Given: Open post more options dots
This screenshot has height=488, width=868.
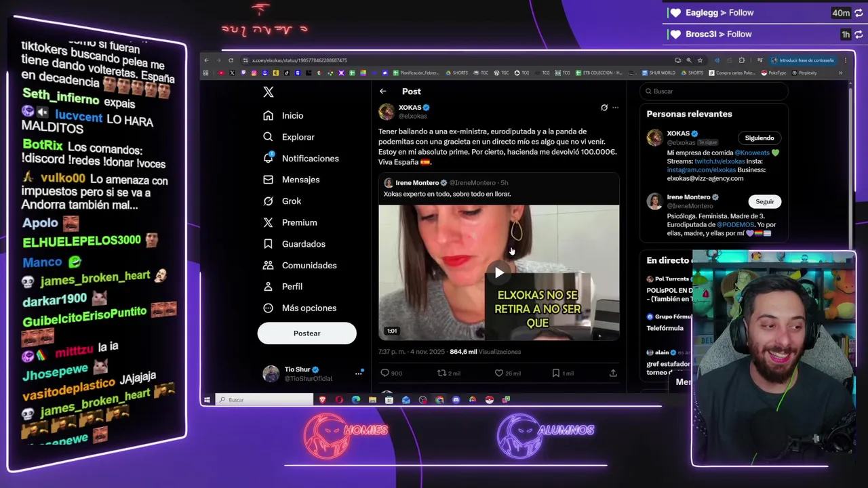Looking at the screenshot, I should pyautogui.click(x=615, y=107).
